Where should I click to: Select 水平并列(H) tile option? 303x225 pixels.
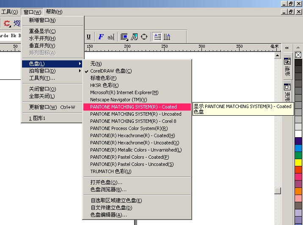52,38
